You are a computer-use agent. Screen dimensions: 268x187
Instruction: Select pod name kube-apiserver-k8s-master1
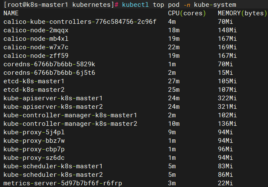(53, 98)
